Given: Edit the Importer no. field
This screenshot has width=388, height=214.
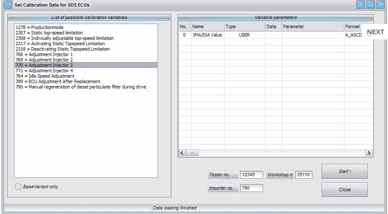Looking at the screenshot, I should click(251, 188).
